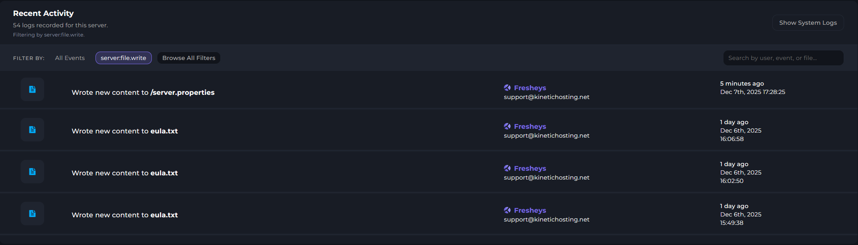This screenshot has width=858, height=245.
Task: Click the Fresheys username in the server.properties row
Action: point(530,88)
